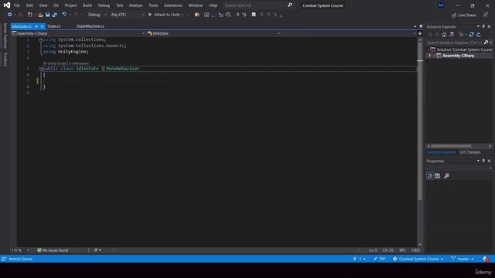
Task: Open the Extensions menu
Action: coord(173,5)
